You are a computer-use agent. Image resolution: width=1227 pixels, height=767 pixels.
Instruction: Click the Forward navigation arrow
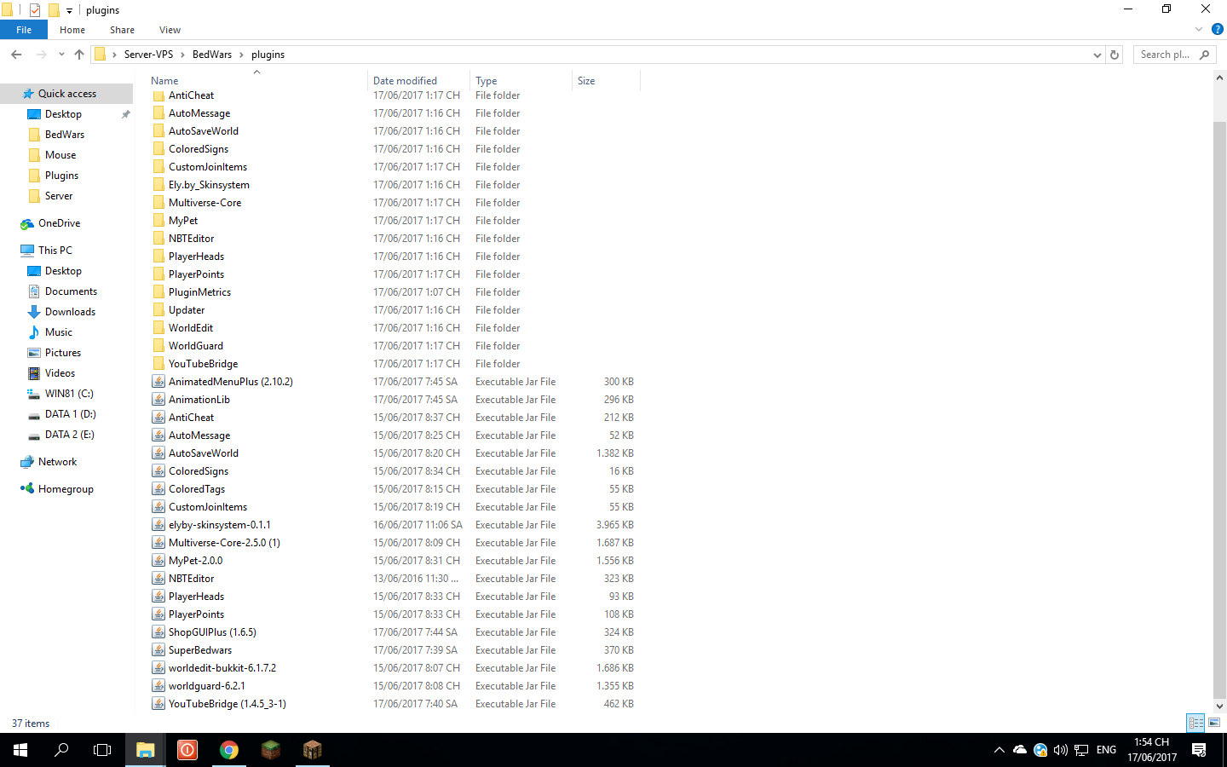pos(41,55)
